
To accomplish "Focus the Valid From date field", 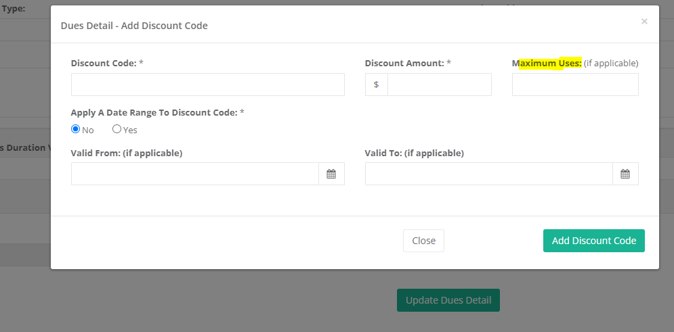I will tap(194, 174).
